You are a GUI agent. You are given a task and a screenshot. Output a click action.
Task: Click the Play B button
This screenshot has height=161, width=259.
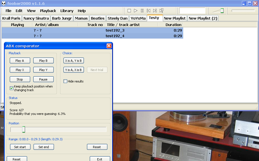click(x=43, y=61)
